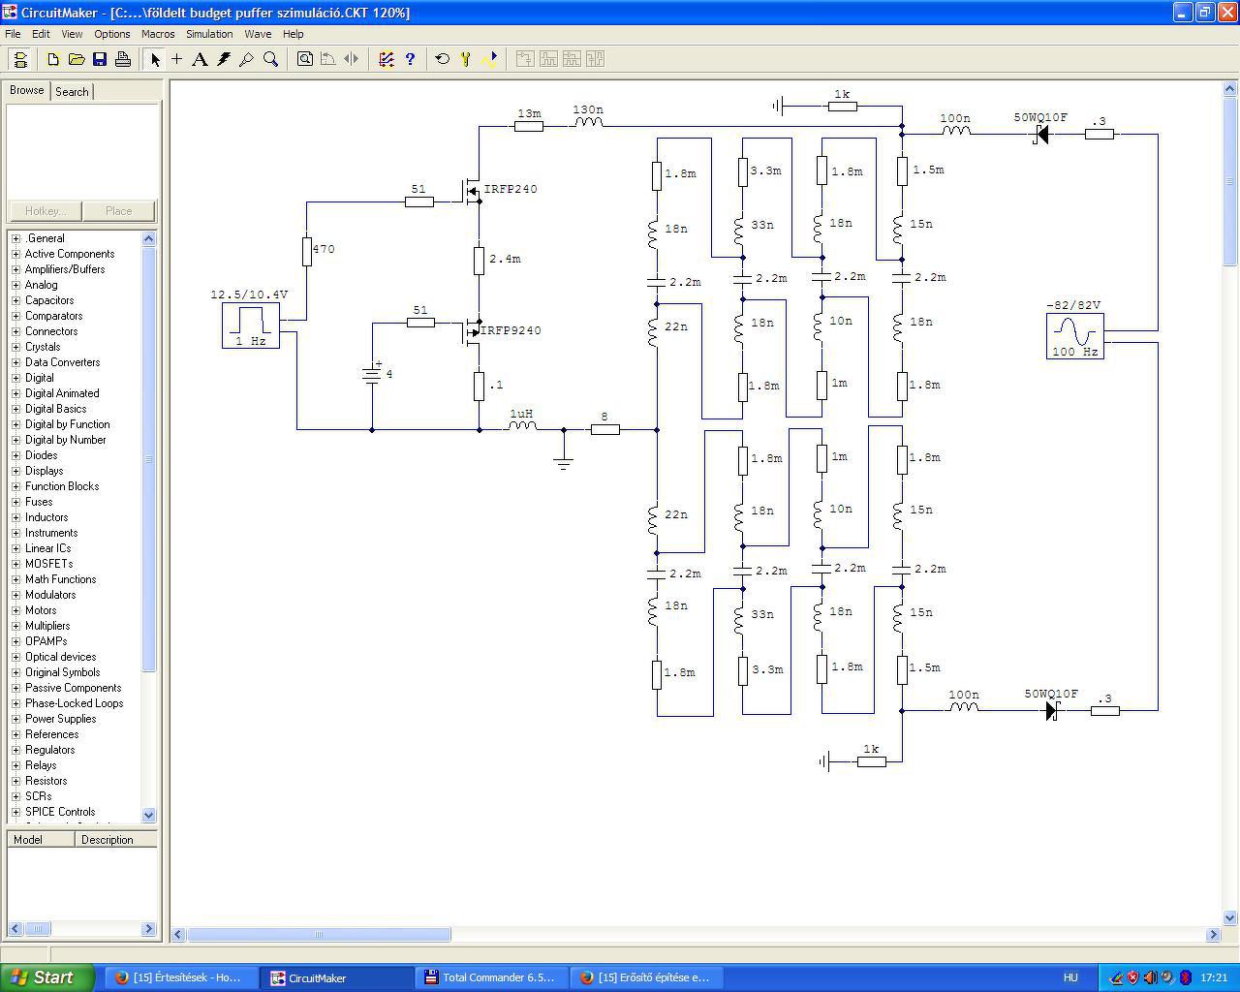
Task: Click the Rotate 90 toolbar icon
Action: coord(328,59)
